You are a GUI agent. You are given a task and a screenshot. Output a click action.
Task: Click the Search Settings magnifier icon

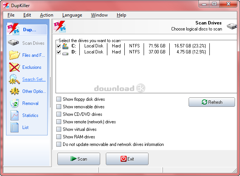point(14,79)
